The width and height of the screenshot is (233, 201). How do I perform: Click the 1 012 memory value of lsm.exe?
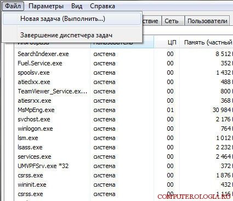point(224,138)
